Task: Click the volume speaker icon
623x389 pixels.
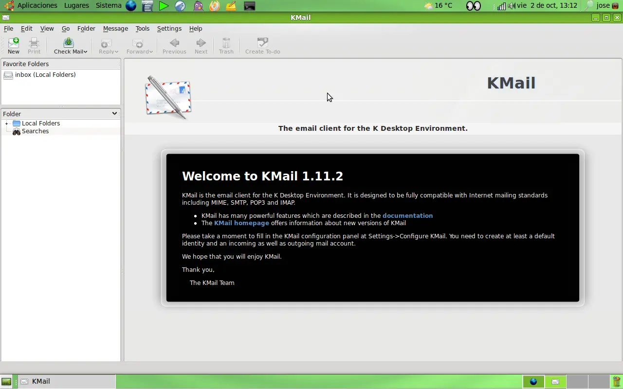Action: [x=512, y=6]
